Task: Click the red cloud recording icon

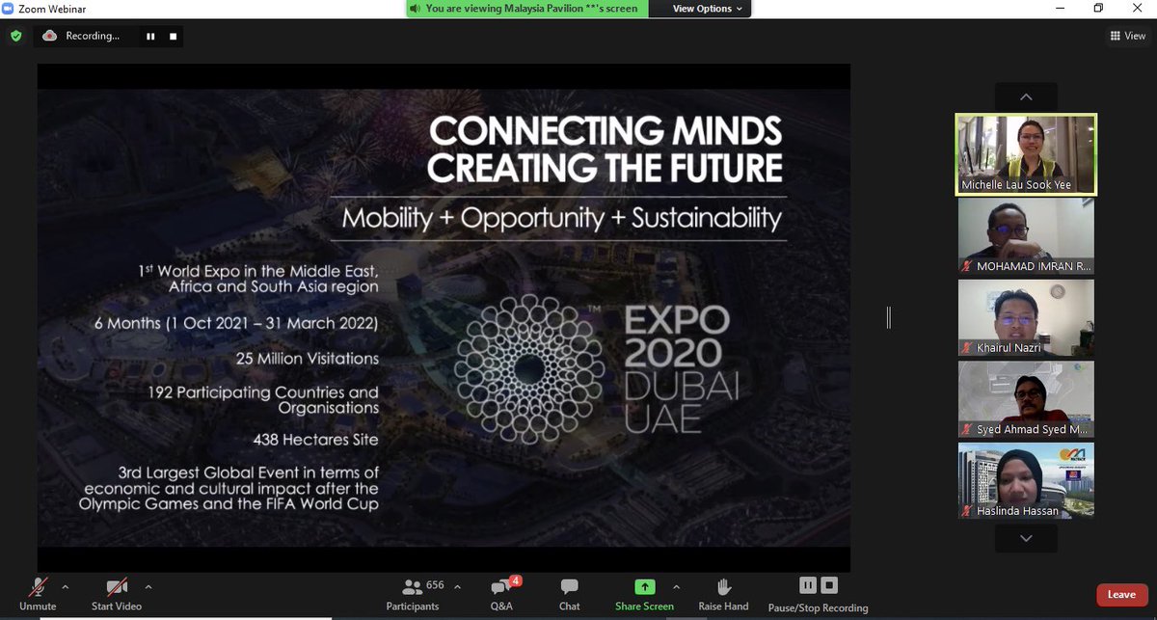Action: pyautogui.click(x=49, y=36)
